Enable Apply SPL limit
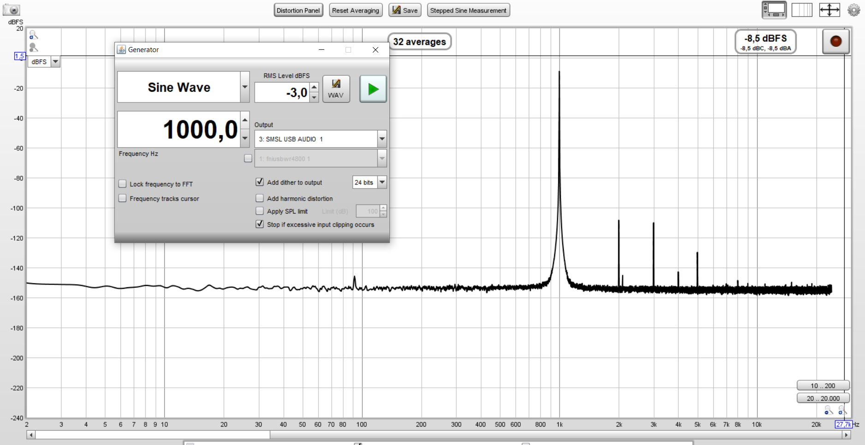Screen dimensions: 865x445 tap(260, 211)
